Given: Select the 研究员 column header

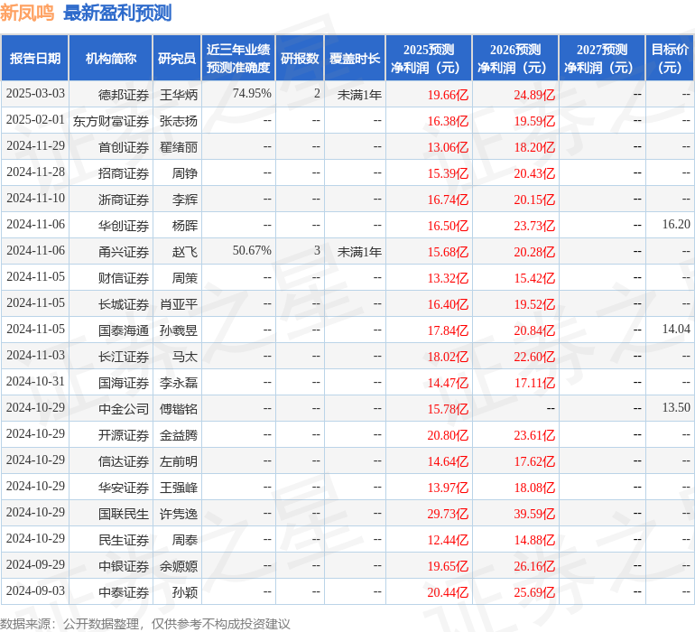Looking at the screenshot, I should [x=177, y=58].
